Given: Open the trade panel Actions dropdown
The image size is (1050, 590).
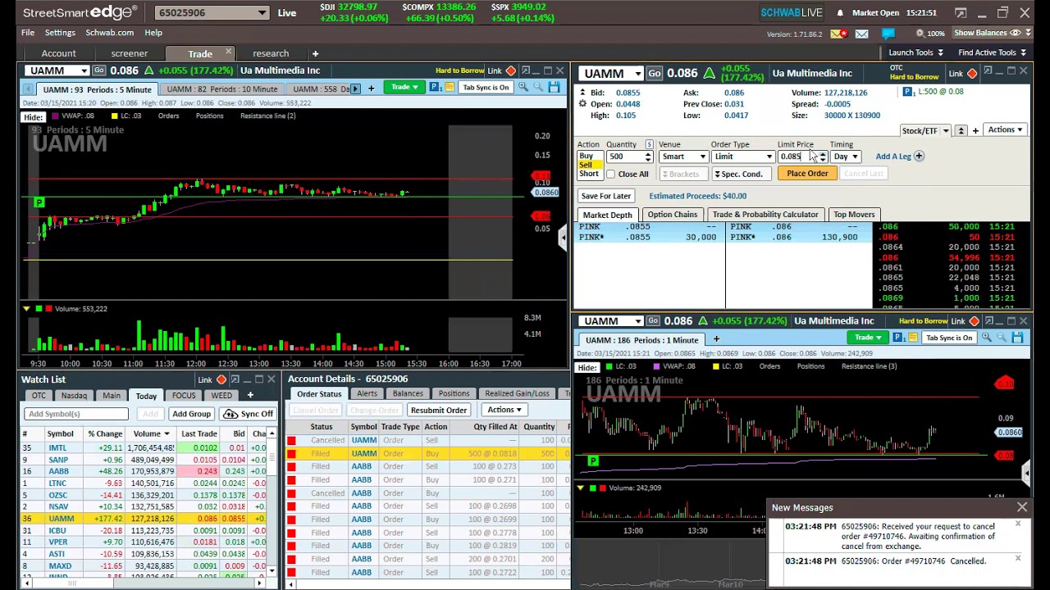Looking at the screenshot, I should pyautogui.click(x=1005, y=129).
